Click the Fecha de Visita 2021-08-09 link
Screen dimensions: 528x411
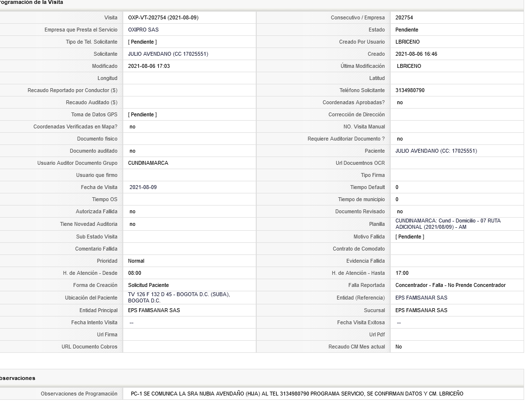click(x=143, y=187)
